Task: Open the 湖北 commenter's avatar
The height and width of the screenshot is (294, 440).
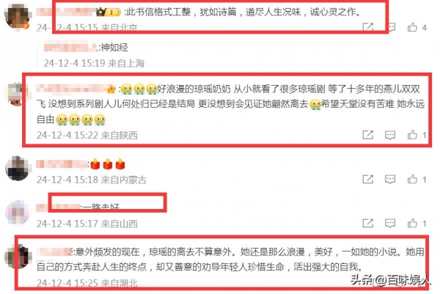Action: (18, 256)
